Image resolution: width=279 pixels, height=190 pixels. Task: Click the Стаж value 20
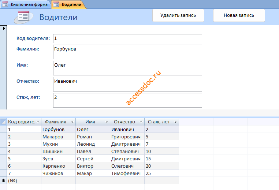click(161, 166)
